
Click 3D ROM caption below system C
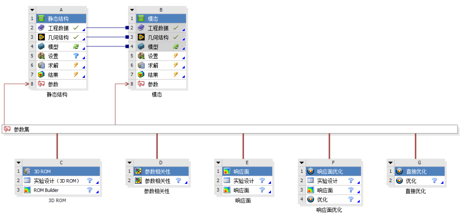pos(57,201)
